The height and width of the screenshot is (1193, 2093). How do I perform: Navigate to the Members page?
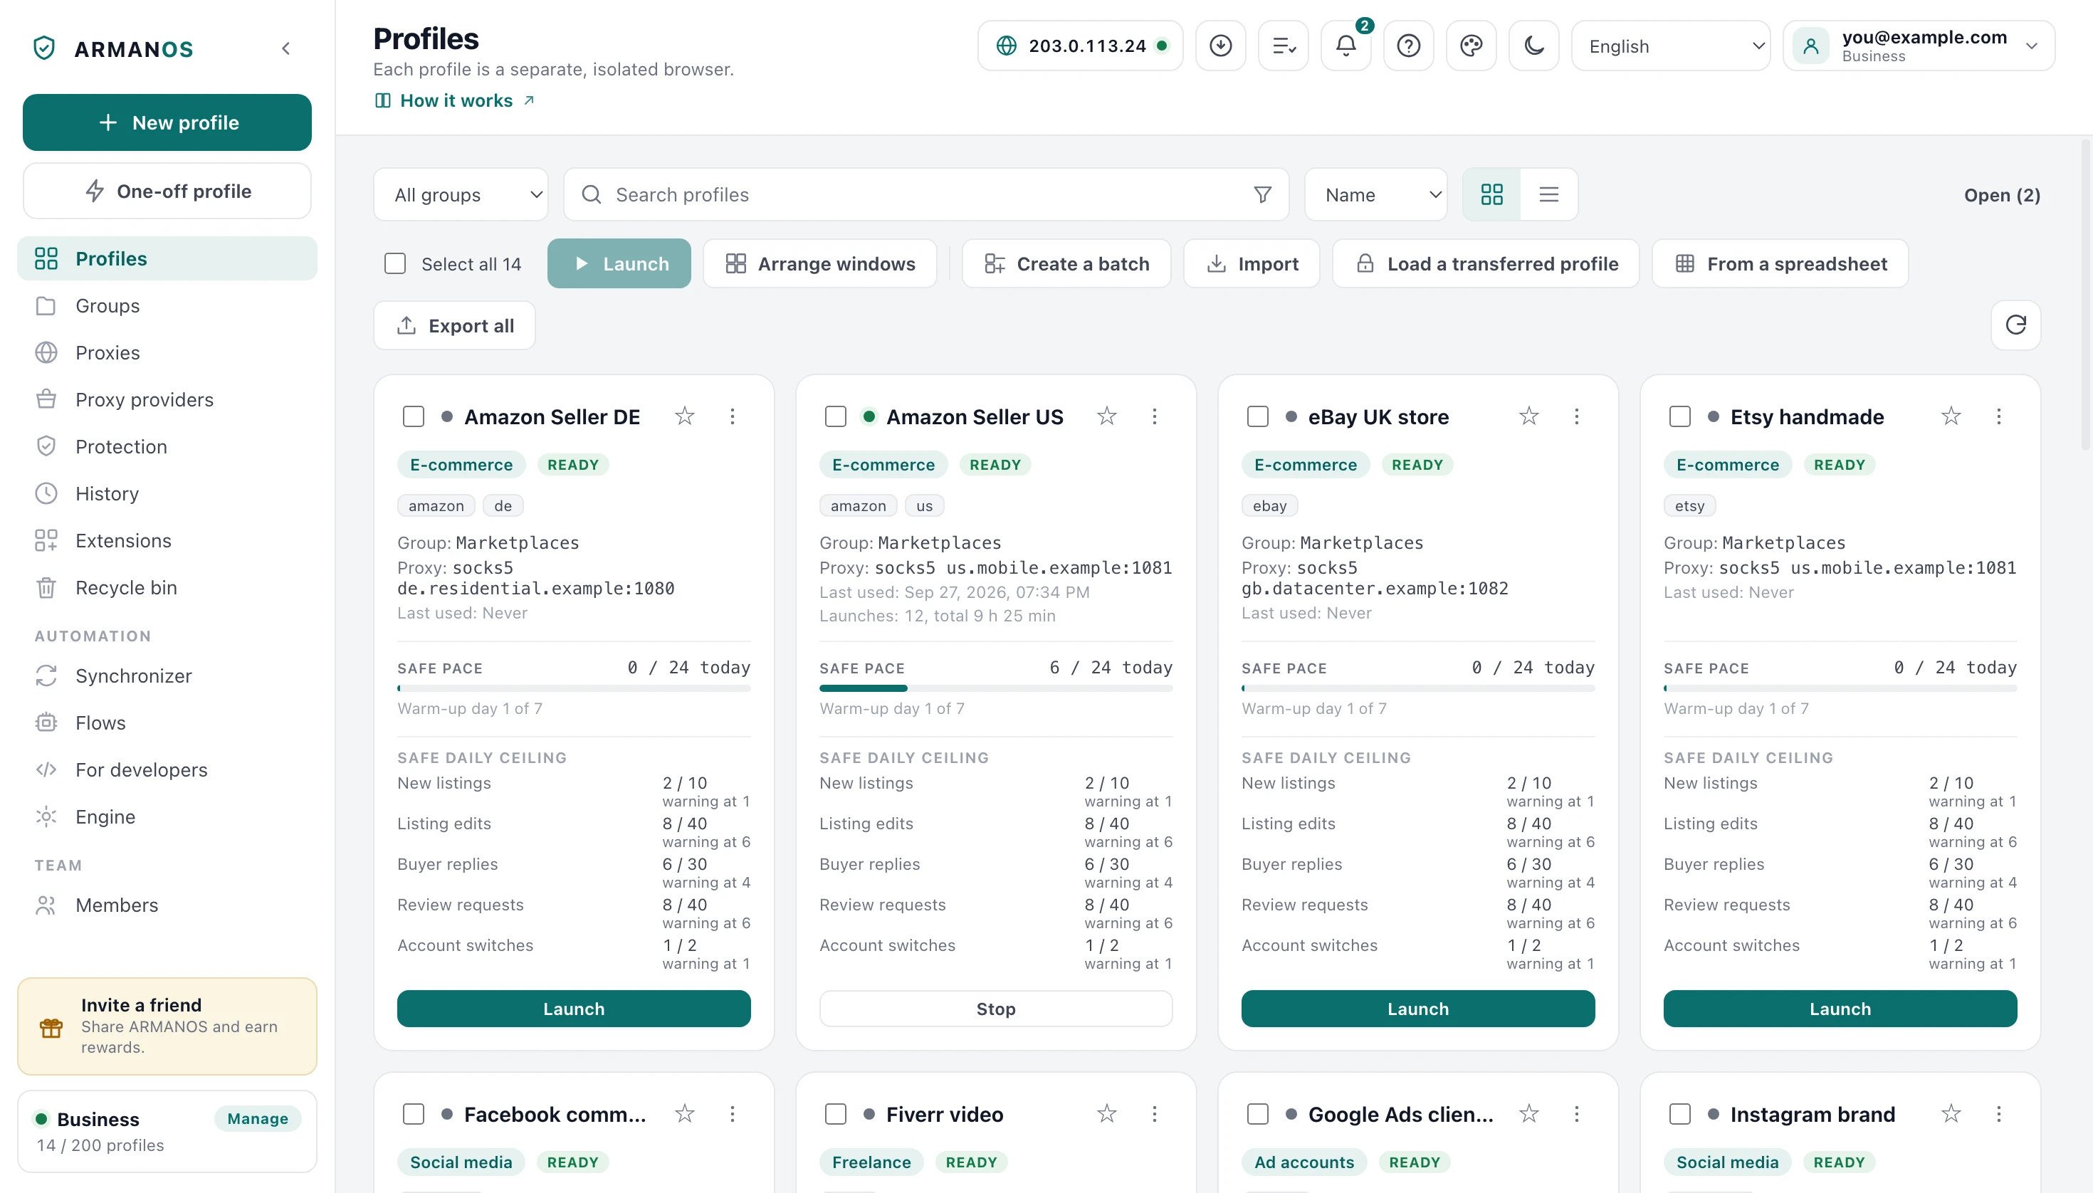[x=167, y=905]
